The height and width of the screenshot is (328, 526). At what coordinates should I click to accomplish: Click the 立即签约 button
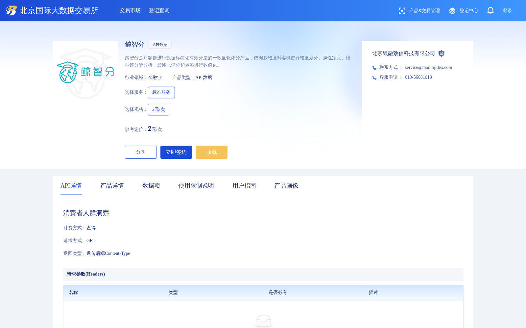[x=176, y=152]
